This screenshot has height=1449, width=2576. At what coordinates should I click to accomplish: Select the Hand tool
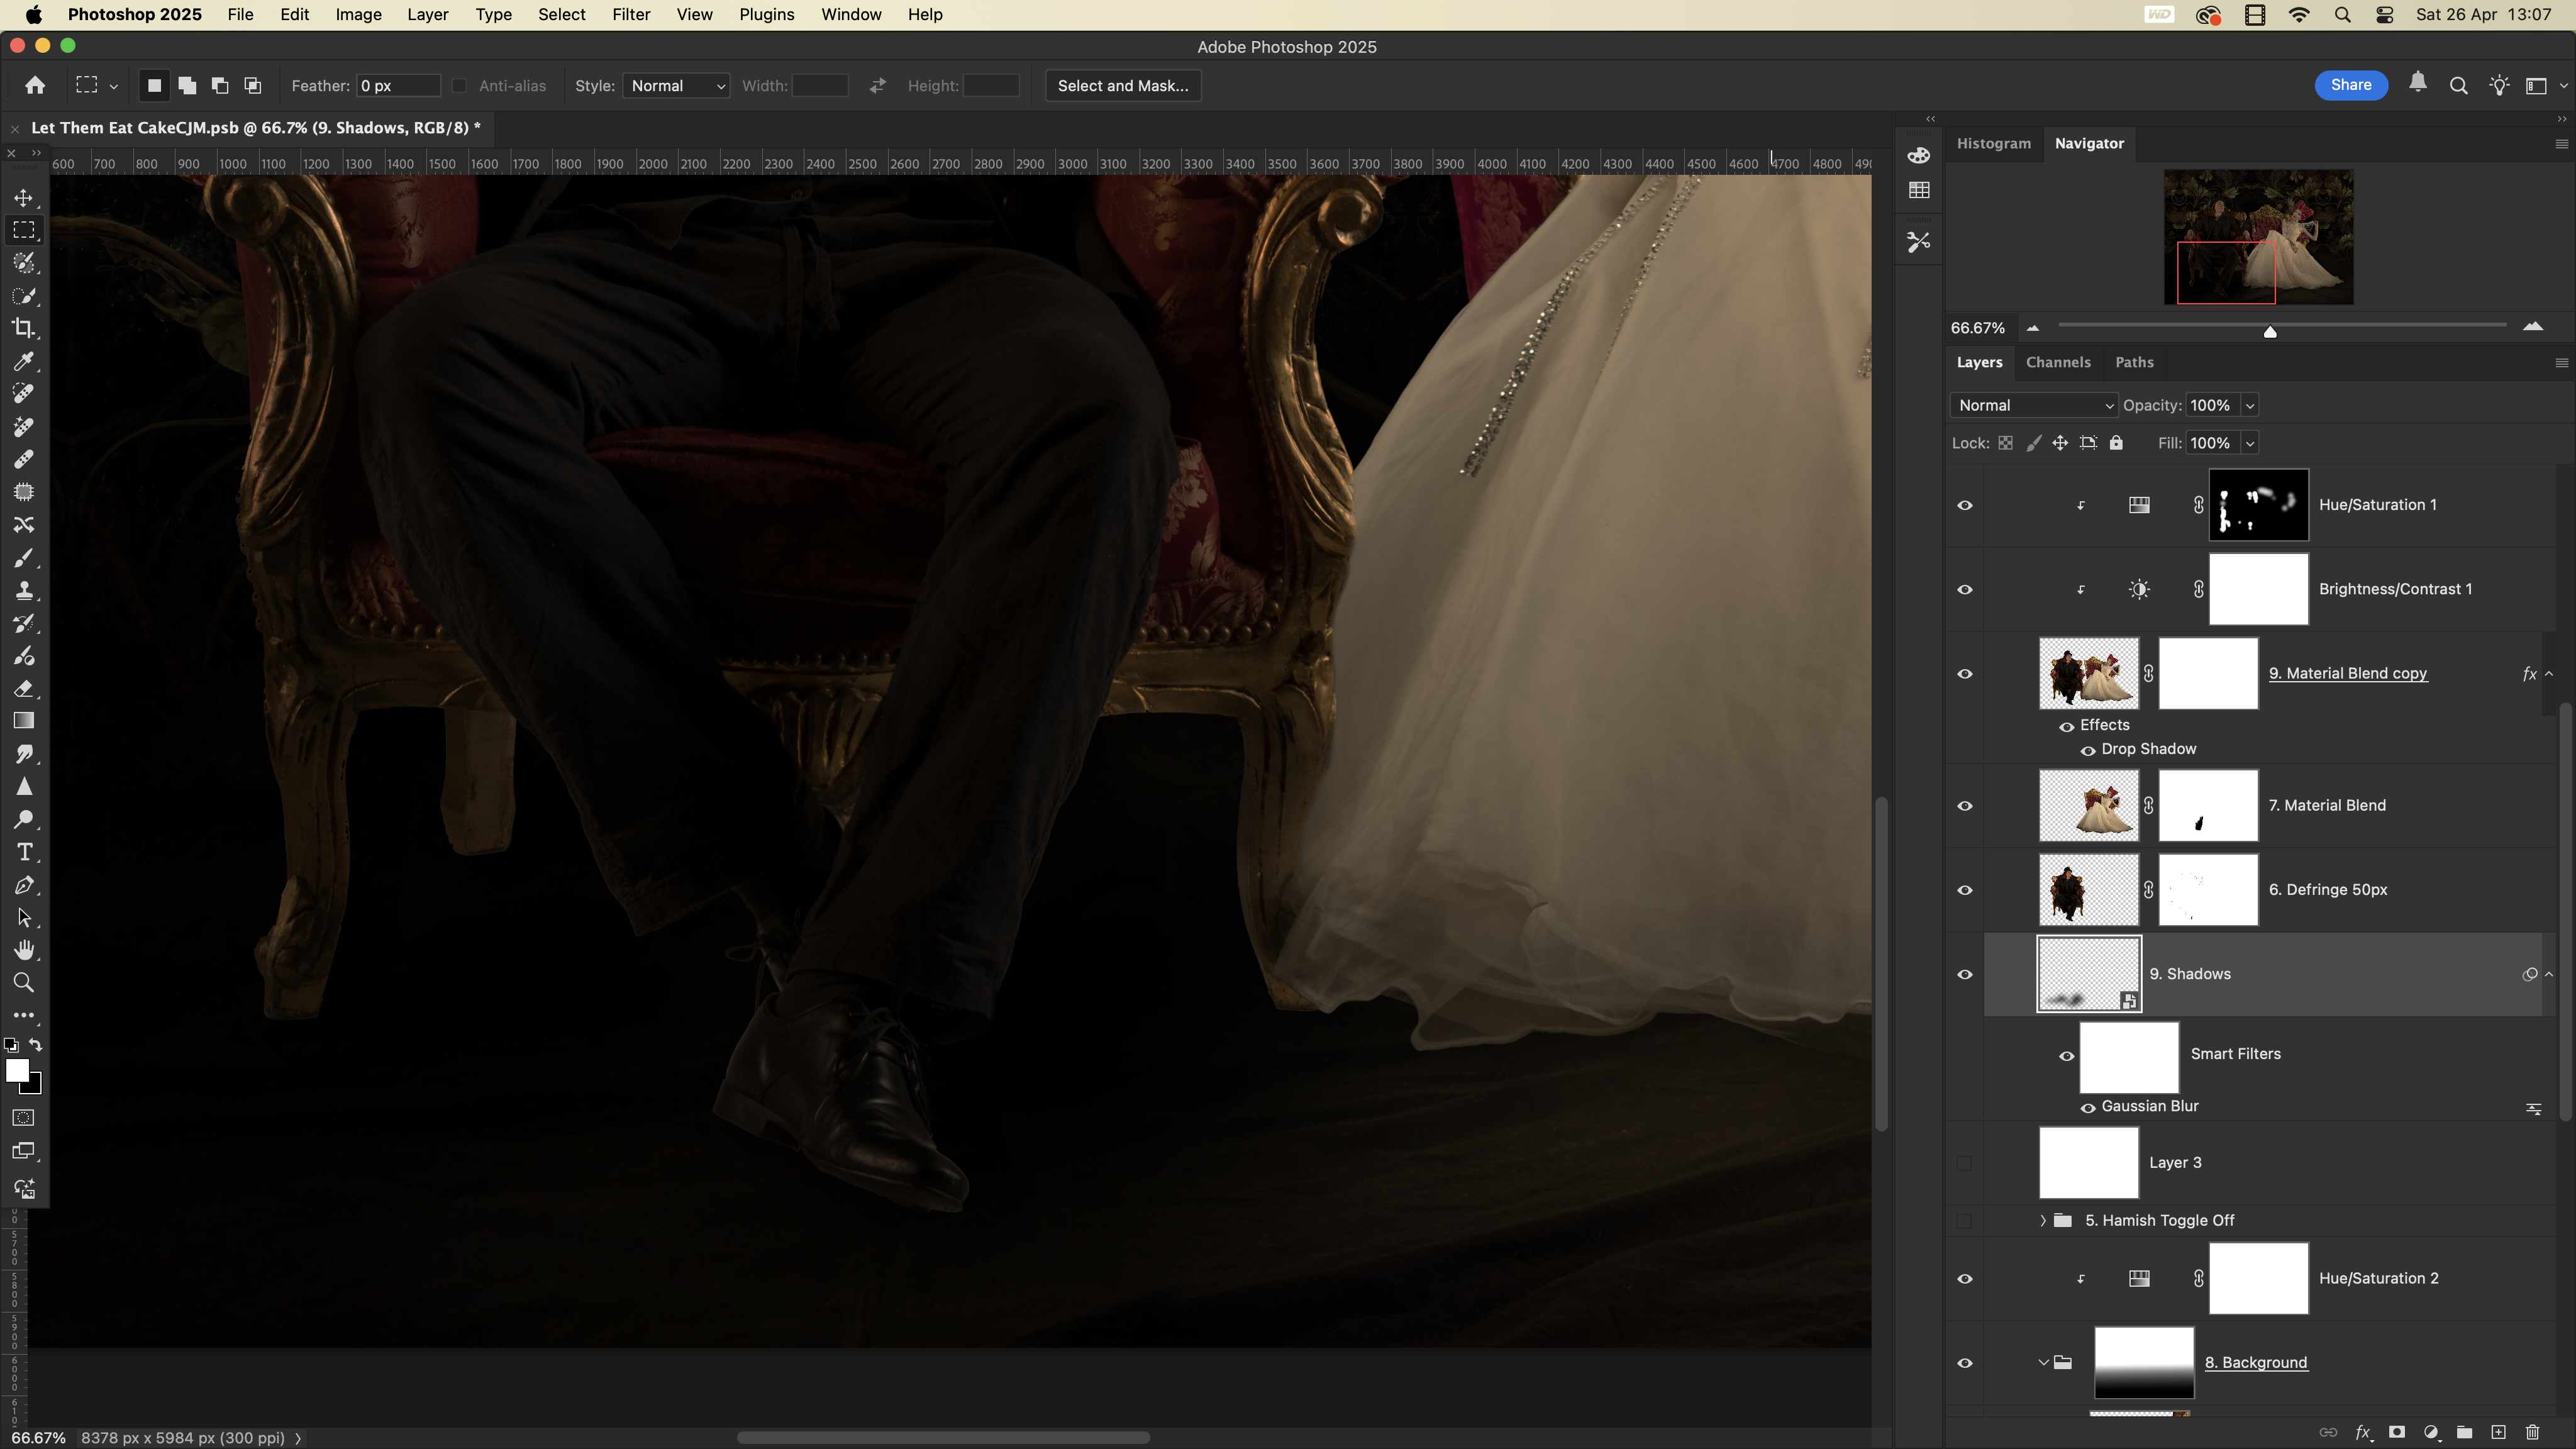click(x=24, y=950)
